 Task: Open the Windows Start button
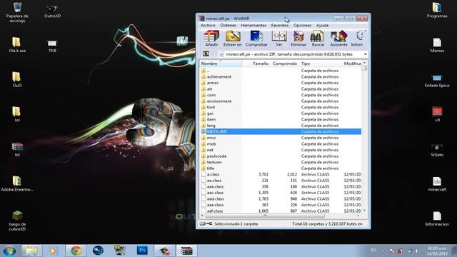(9, 251)
